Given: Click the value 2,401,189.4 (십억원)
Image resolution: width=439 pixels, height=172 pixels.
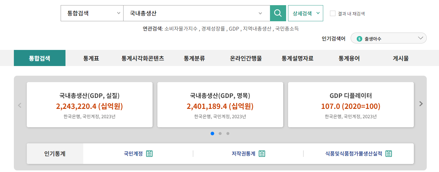Looking at the screenshot, I should click(x=220, y=106).
